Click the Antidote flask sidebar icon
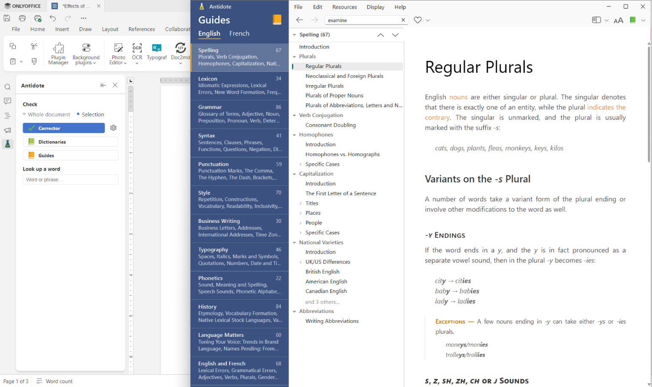This screenshot has height=387, width=652. 8,144
